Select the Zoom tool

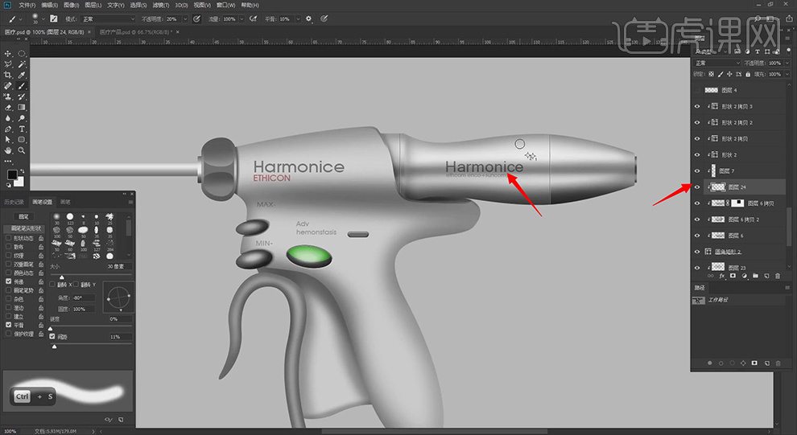22,150
